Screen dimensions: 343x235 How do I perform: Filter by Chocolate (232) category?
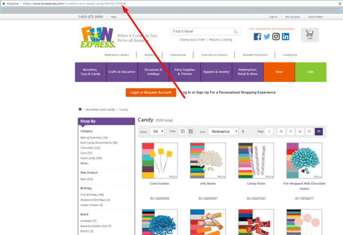90,148
